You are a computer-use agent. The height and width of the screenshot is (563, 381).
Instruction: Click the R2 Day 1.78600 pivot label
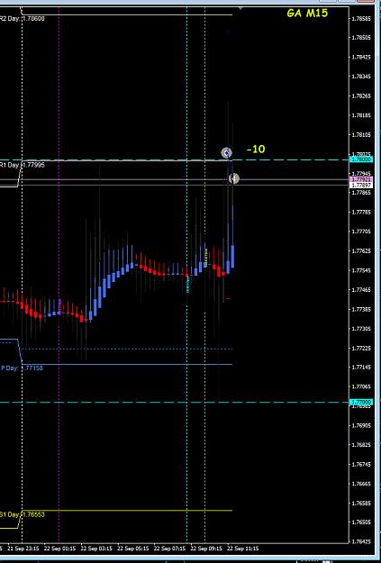coord(23,18)
